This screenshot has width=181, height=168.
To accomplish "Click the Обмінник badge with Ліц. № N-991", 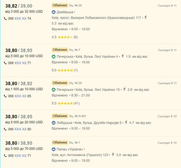I will point(60,116).
